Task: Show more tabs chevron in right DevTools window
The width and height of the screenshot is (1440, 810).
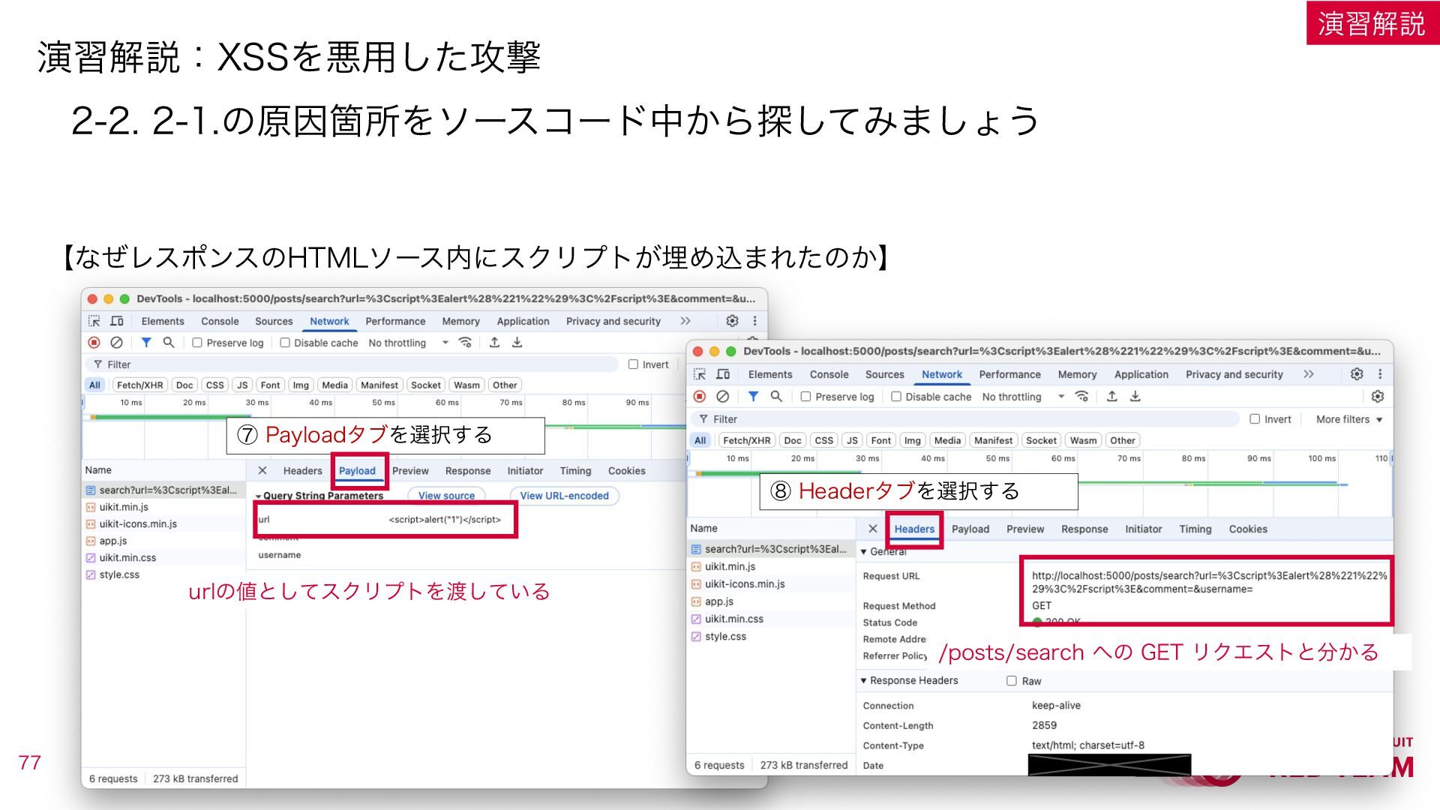Action: tap(1309, 374)
